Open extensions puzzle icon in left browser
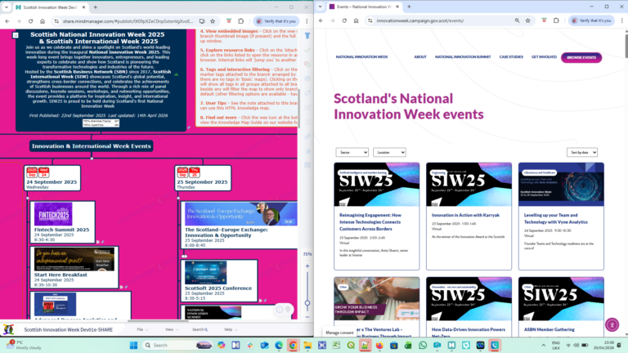This screenshot has width=628, height=353. pos(240,21)
